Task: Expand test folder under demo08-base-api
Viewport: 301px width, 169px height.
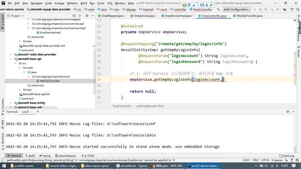Action: coord(20,90)
